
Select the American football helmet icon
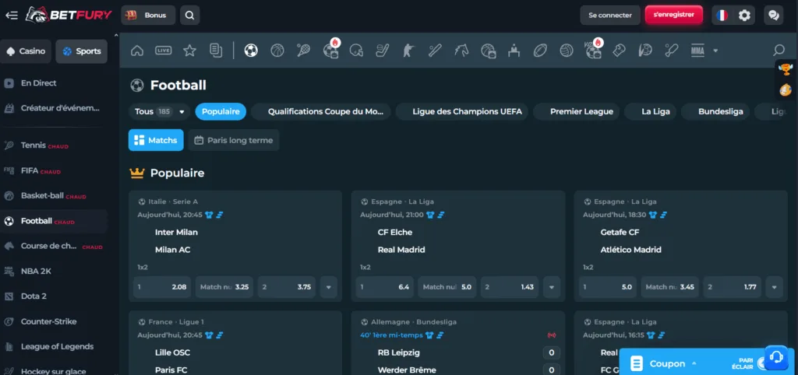[357, 51]
